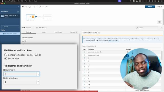Increase Header row with up arrow
The image size is (164, 92).
(x=38, y=73)
